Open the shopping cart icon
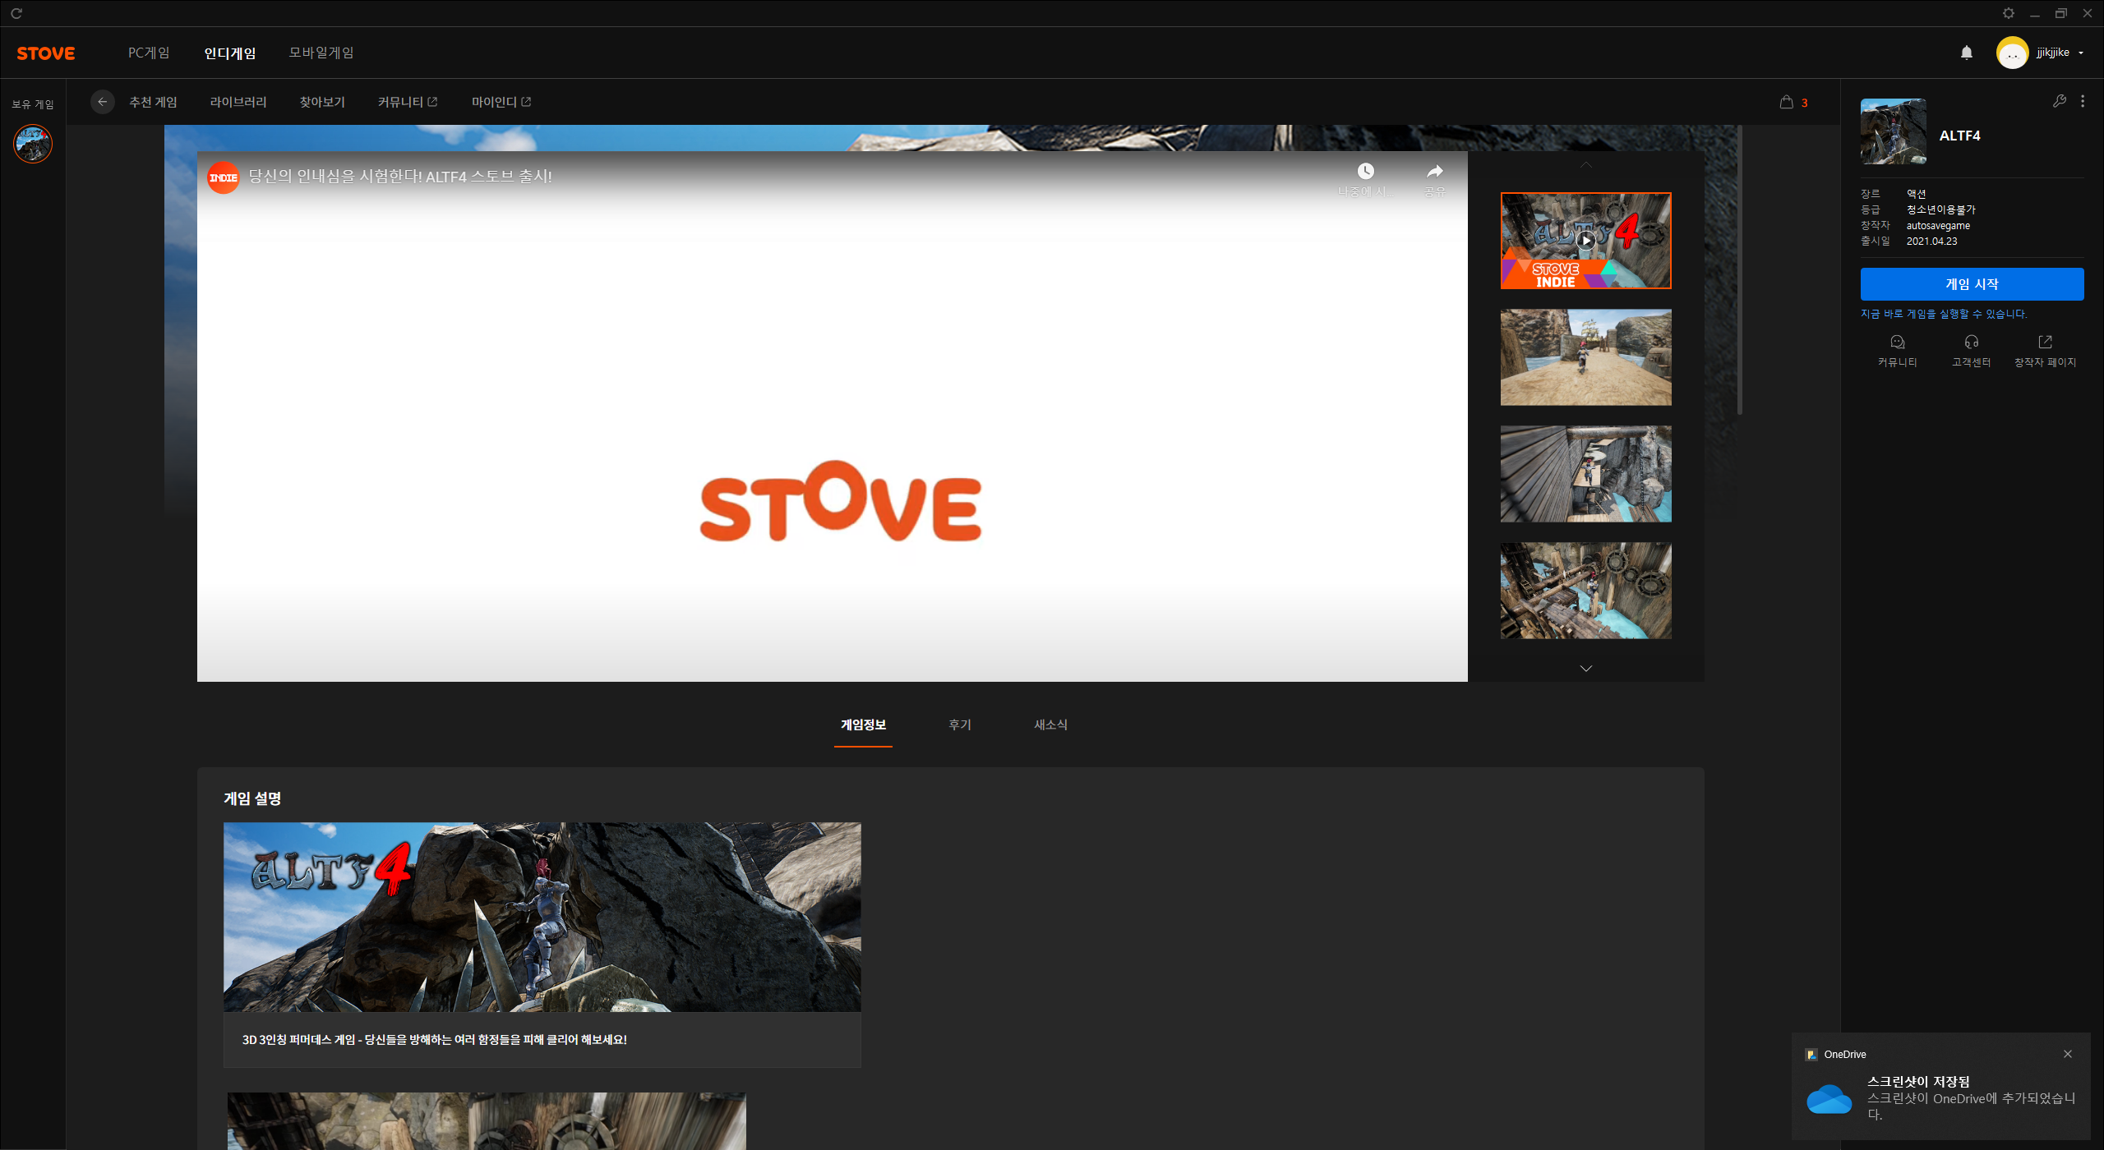 pyautogui.click(x=1786, y=102)
